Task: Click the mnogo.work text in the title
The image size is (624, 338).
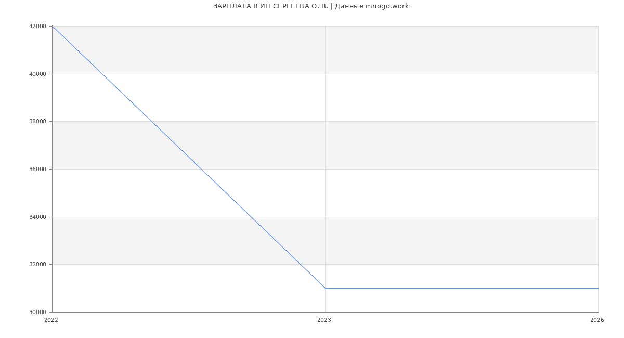Action: click(x=387, y=6)
